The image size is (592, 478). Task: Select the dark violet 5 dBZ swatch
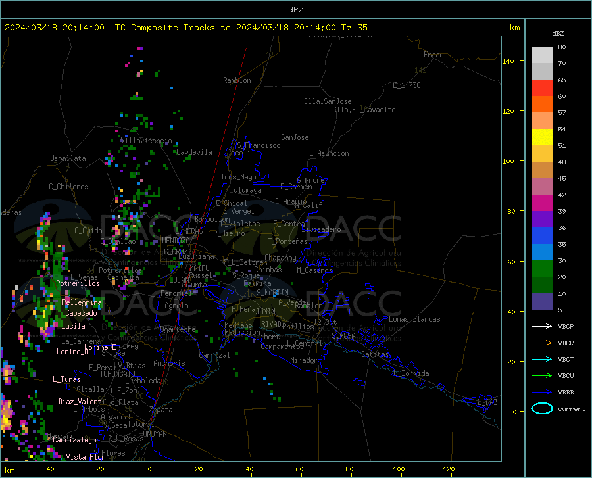tap(542, 302)
